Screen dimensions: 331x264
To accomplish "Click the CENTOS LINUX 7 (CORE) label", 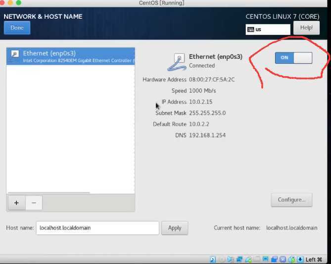I will (x=283, y=17).
